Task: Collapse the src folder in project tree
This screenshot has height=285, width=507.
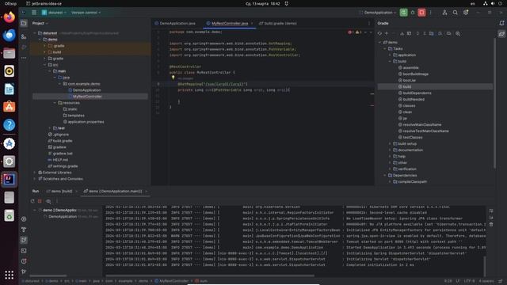Action: click(x=44, y=65)
